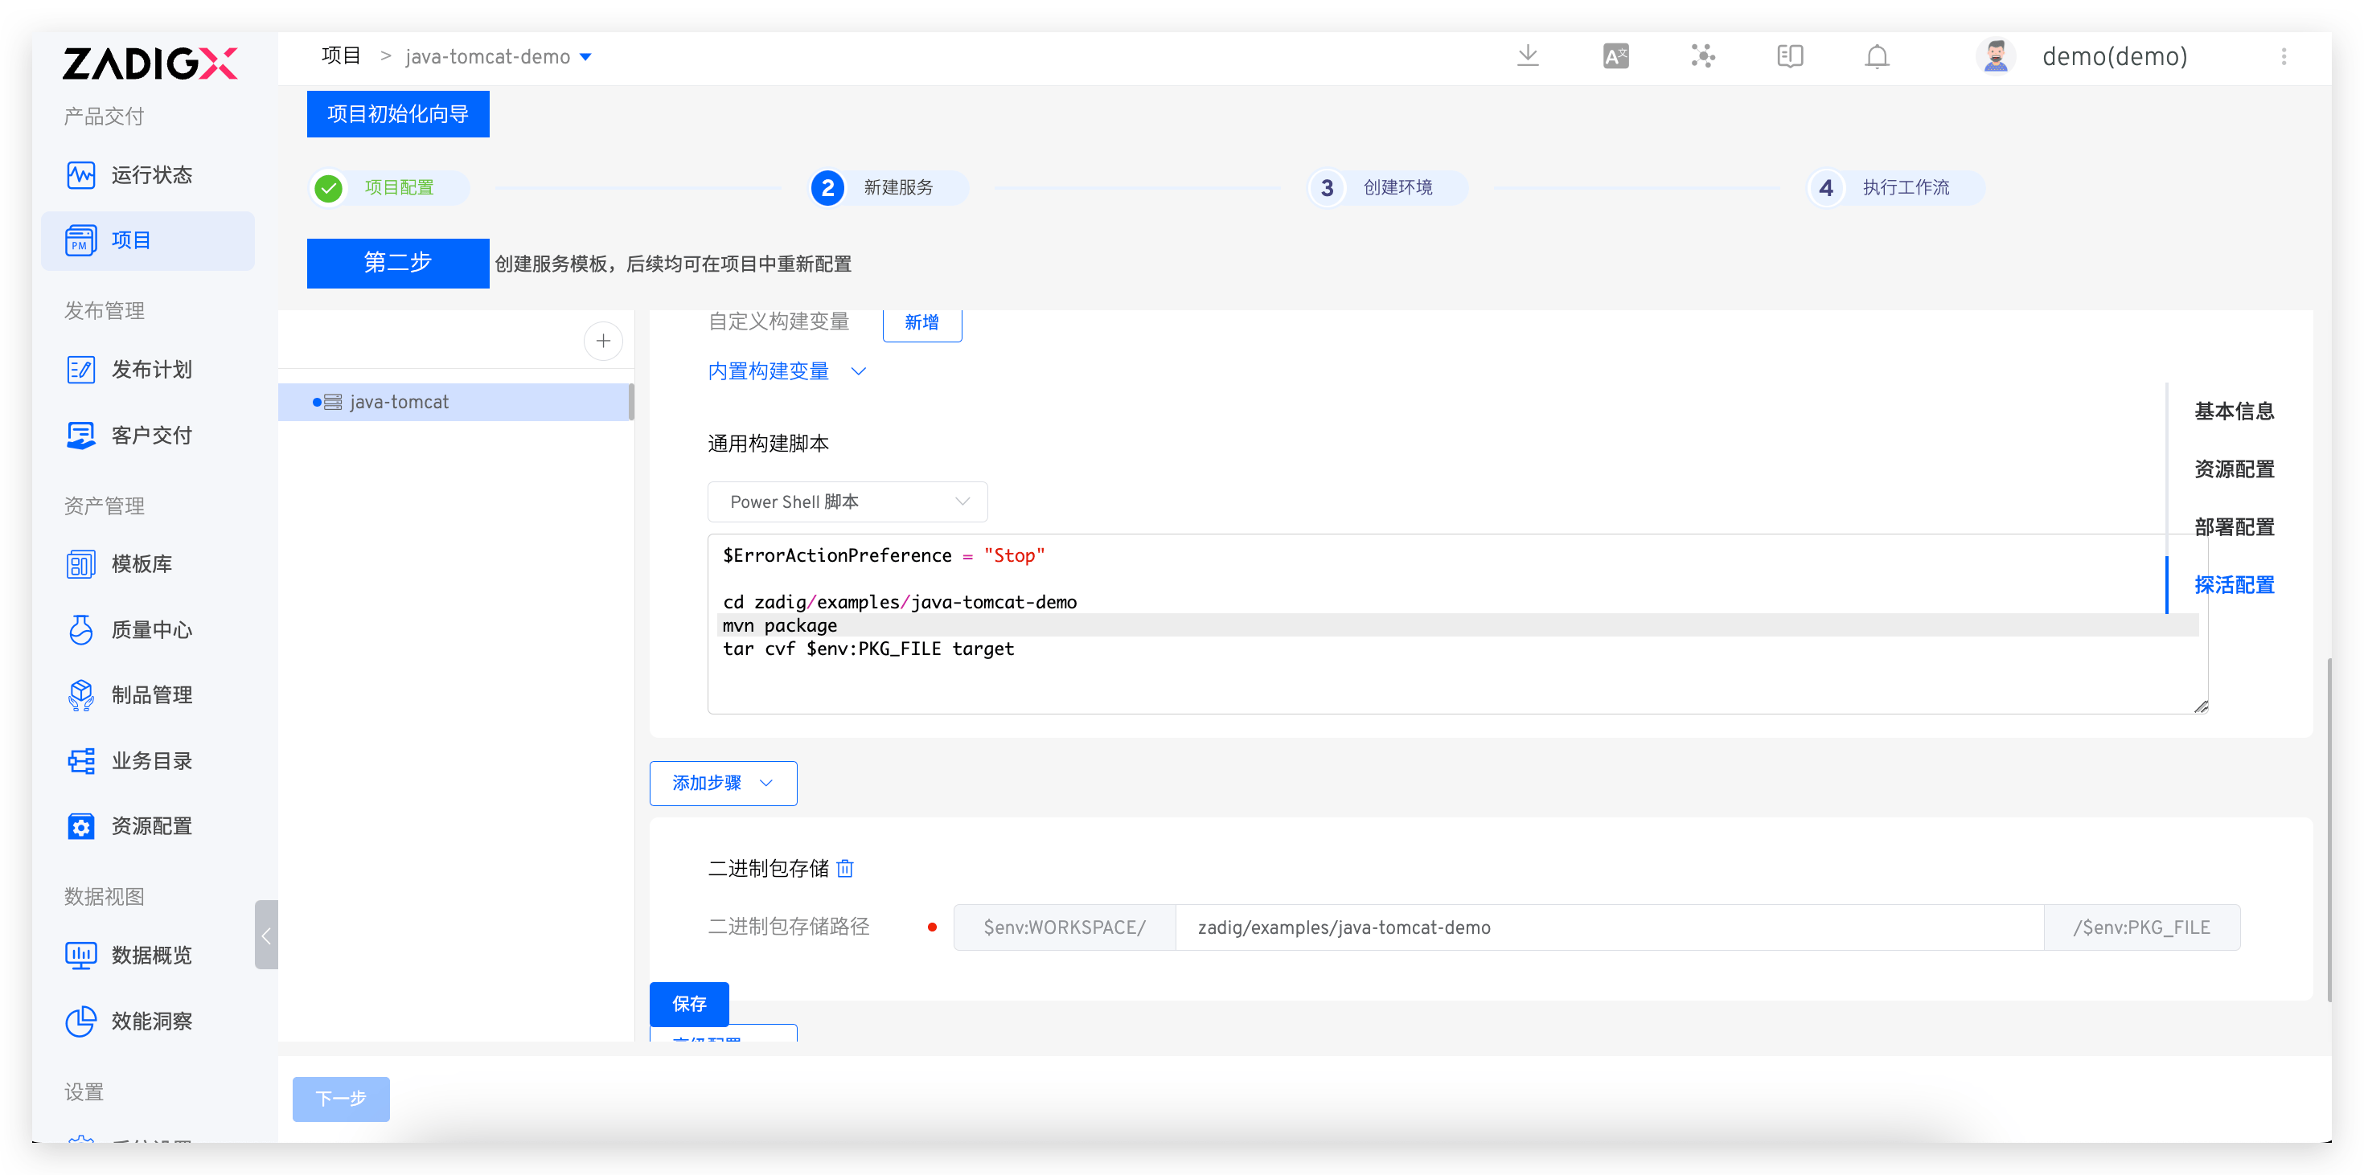2364x1175 pixels.
Task: Open the 业务目录 sidebar icon
Action: point(80,760)
